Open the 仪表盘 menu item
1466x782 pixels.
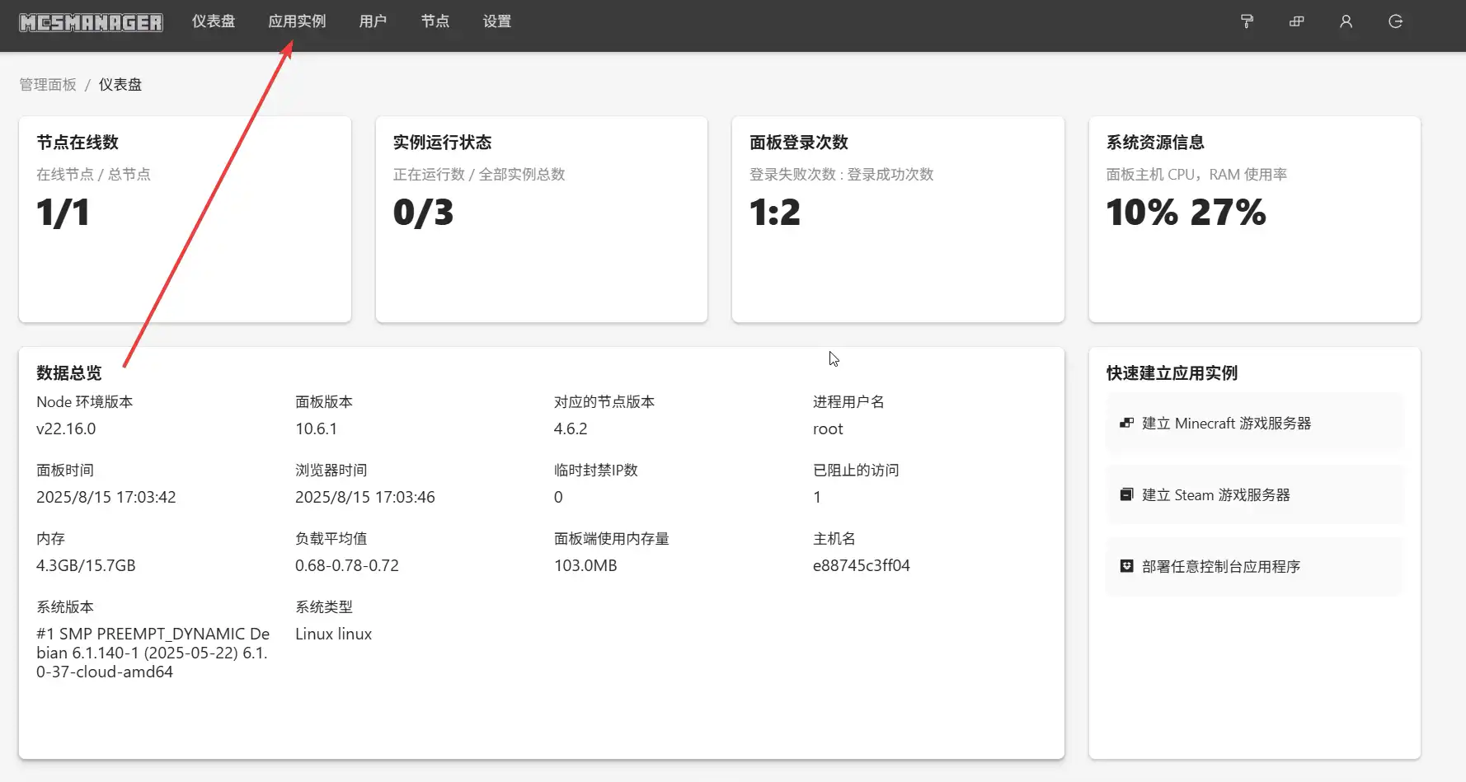(x=214, y=21)
